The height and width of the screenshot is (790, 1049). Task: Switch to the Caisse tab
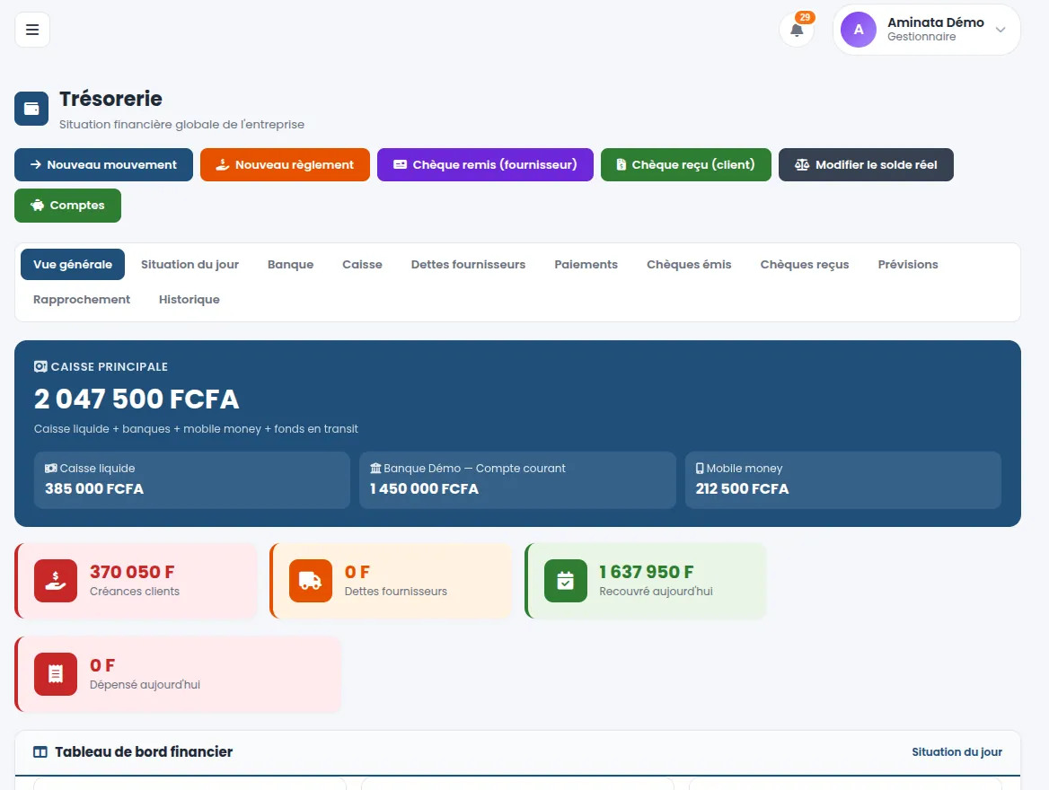pyautogui.click(x=362, y=264)
